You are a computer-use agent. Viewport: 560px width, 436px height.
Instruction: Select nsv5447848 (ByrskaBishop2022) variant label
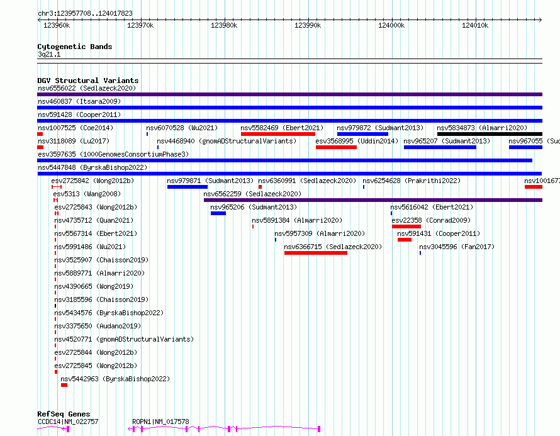click(x=92, y=167)
